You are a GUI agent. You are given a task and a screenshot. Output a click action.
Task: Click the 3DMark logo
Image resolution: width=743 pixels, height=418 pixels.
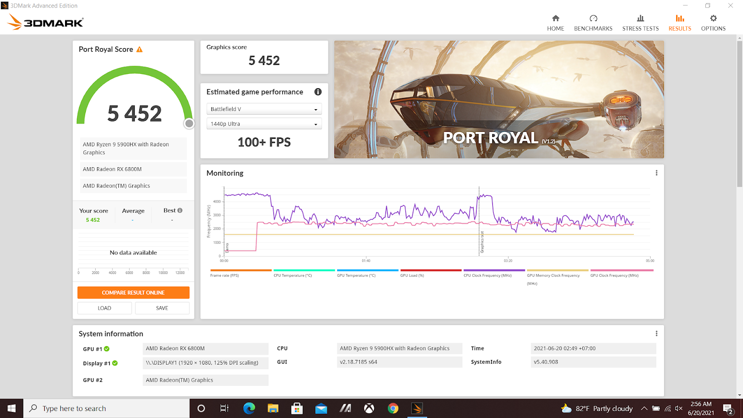point(46,22)
